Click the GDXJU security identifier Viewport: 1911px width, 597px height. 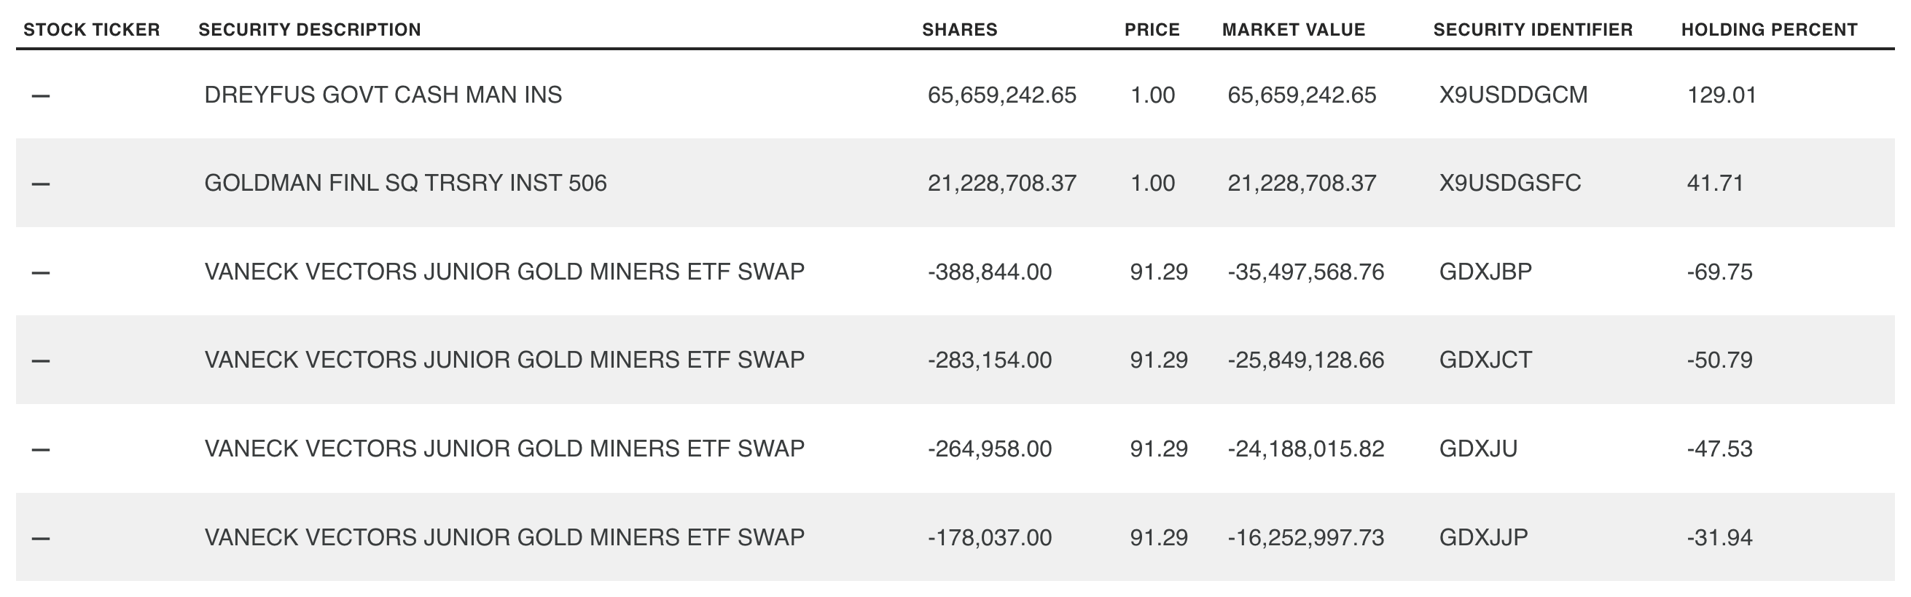click(1478, 449)
